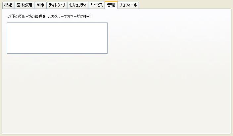Viewport: 233px width, 136px height.
Task: Select the 制限 tab
Action: 41,5
